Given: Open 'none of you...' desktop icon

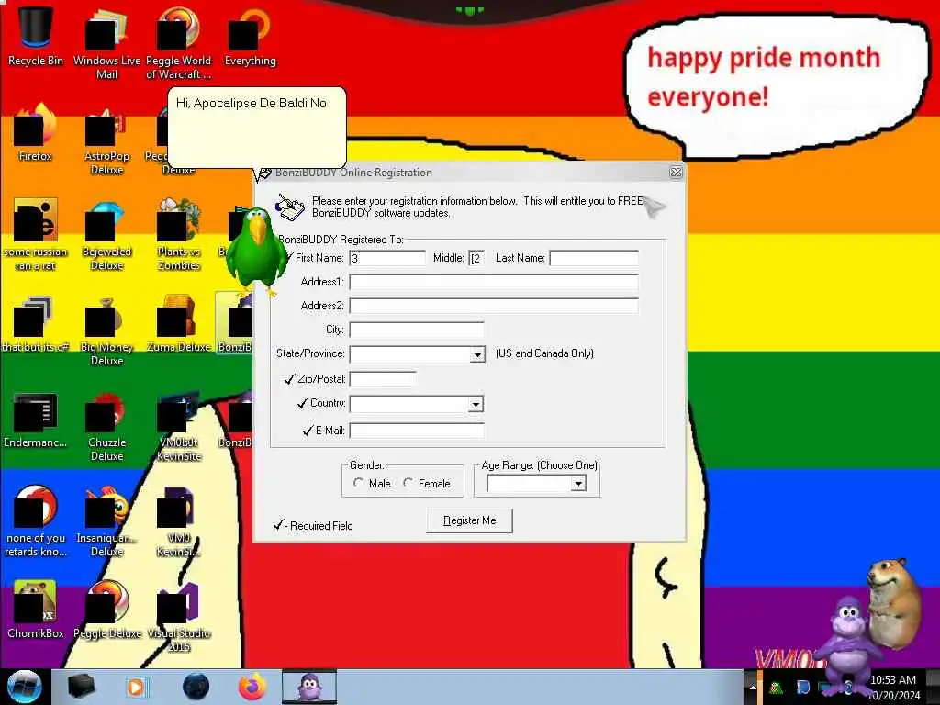Looking at the screenshot, I should point(36,521).
